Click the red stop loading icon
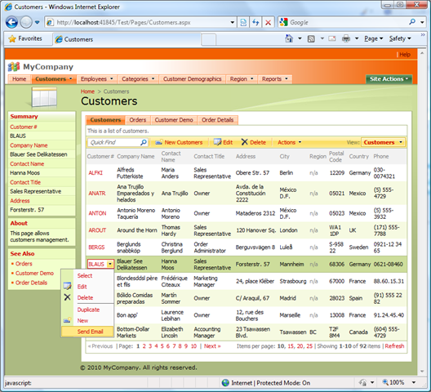431x392 pixels. coord(268,23)
